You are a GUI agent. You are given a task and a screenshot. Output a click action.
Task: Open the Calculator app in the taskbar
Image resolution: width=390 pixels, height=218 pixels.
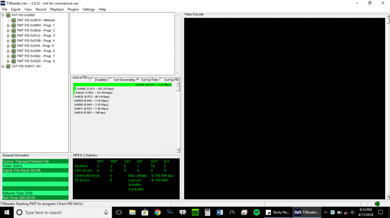point(207,213)
